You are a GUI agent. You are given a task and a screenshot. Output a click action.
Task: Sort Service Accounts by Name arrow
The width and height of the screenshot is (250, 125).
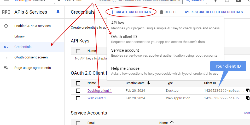point(172,123)
